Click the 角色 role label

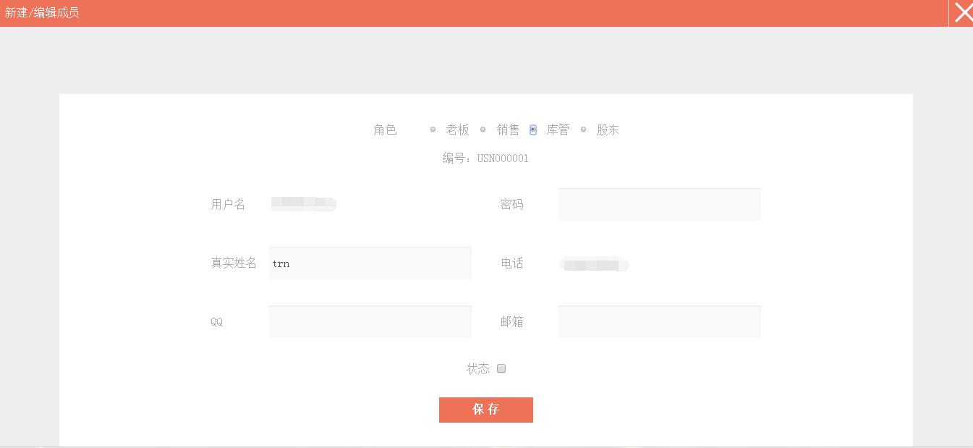point(385,130)
